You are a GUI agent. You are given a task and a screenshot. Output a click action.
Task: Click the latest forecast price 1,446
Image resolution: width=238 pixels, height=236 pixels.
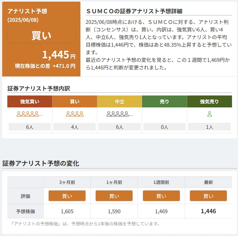pyautogui.click(x=208, y=211)
